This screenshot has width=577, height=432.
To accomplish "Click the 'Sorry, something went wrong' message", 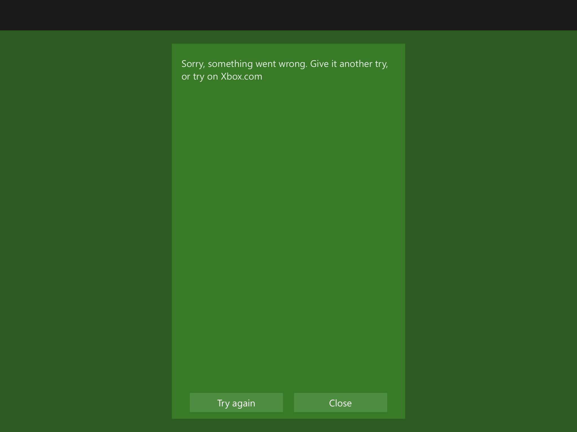I will click(x=285, y=64).
